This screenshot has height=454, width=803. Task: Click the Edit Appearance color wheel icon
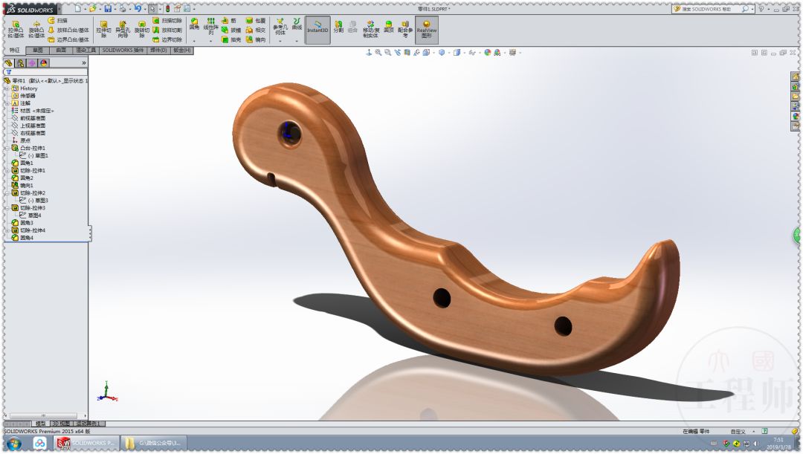(484, 53)
